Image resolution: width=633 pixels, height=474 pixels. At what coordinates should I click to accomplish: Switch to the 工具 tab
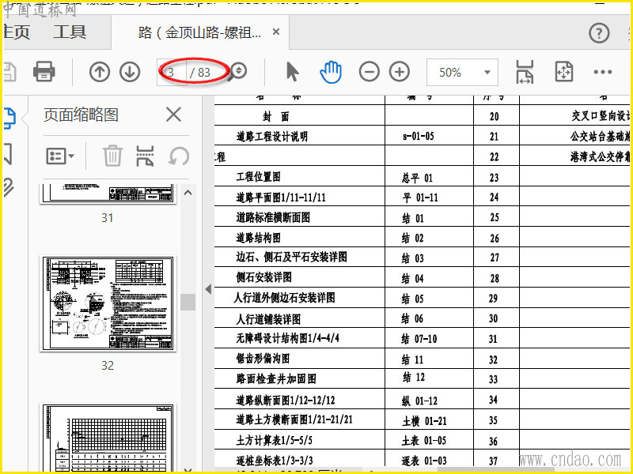pyautogui.click(x=70, y=32)
